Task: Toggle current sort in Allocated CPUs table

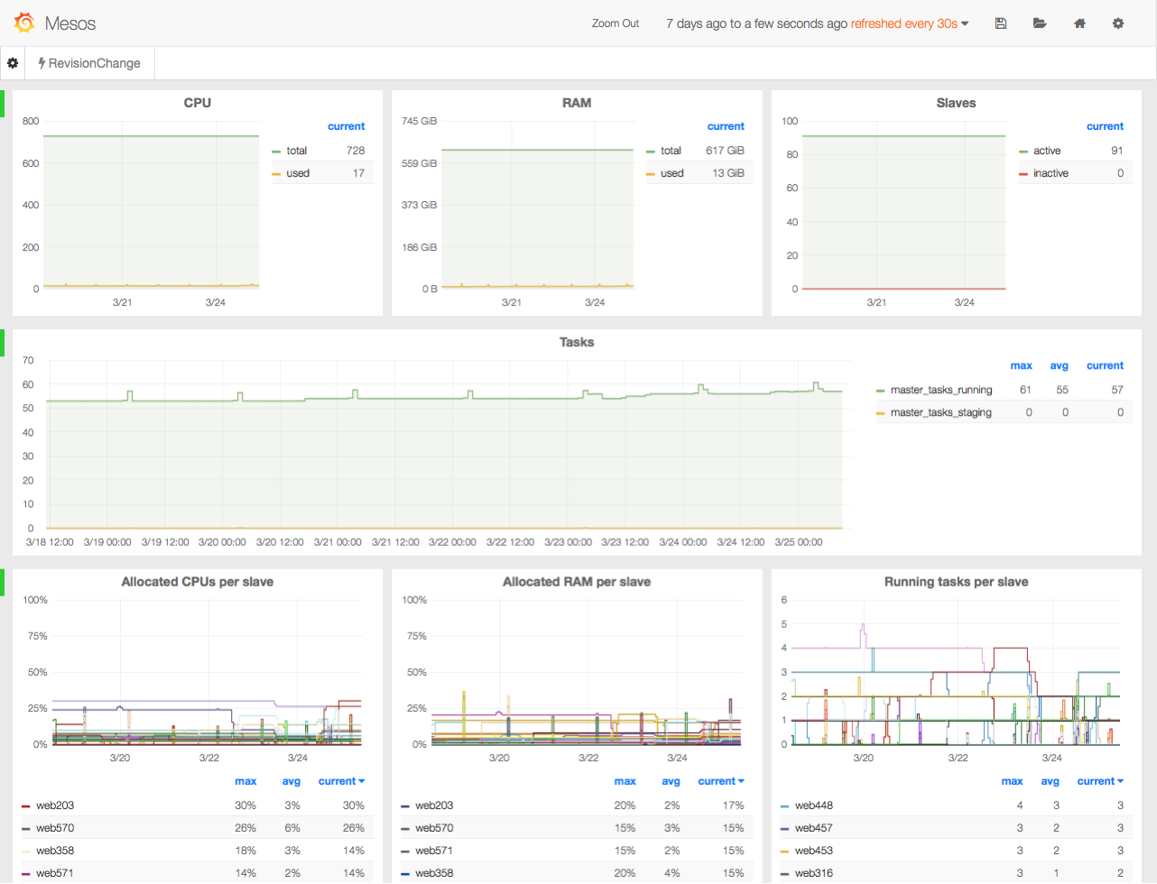Action: pos(341,781)
